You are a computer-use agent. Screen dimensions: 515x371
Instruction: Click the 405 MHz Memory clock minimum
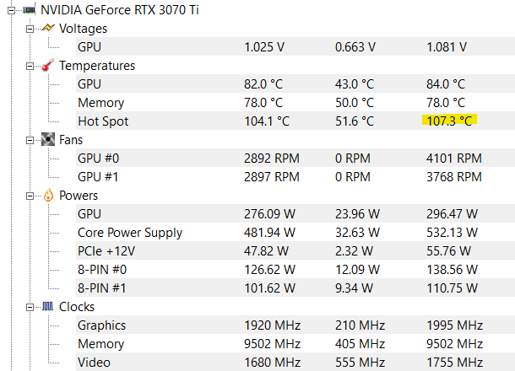click(360, 344)
